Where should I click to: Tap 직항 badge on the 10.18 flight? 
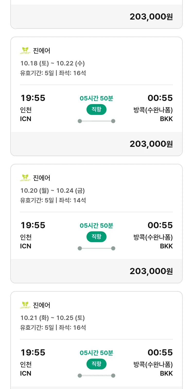tap(96, 109)
